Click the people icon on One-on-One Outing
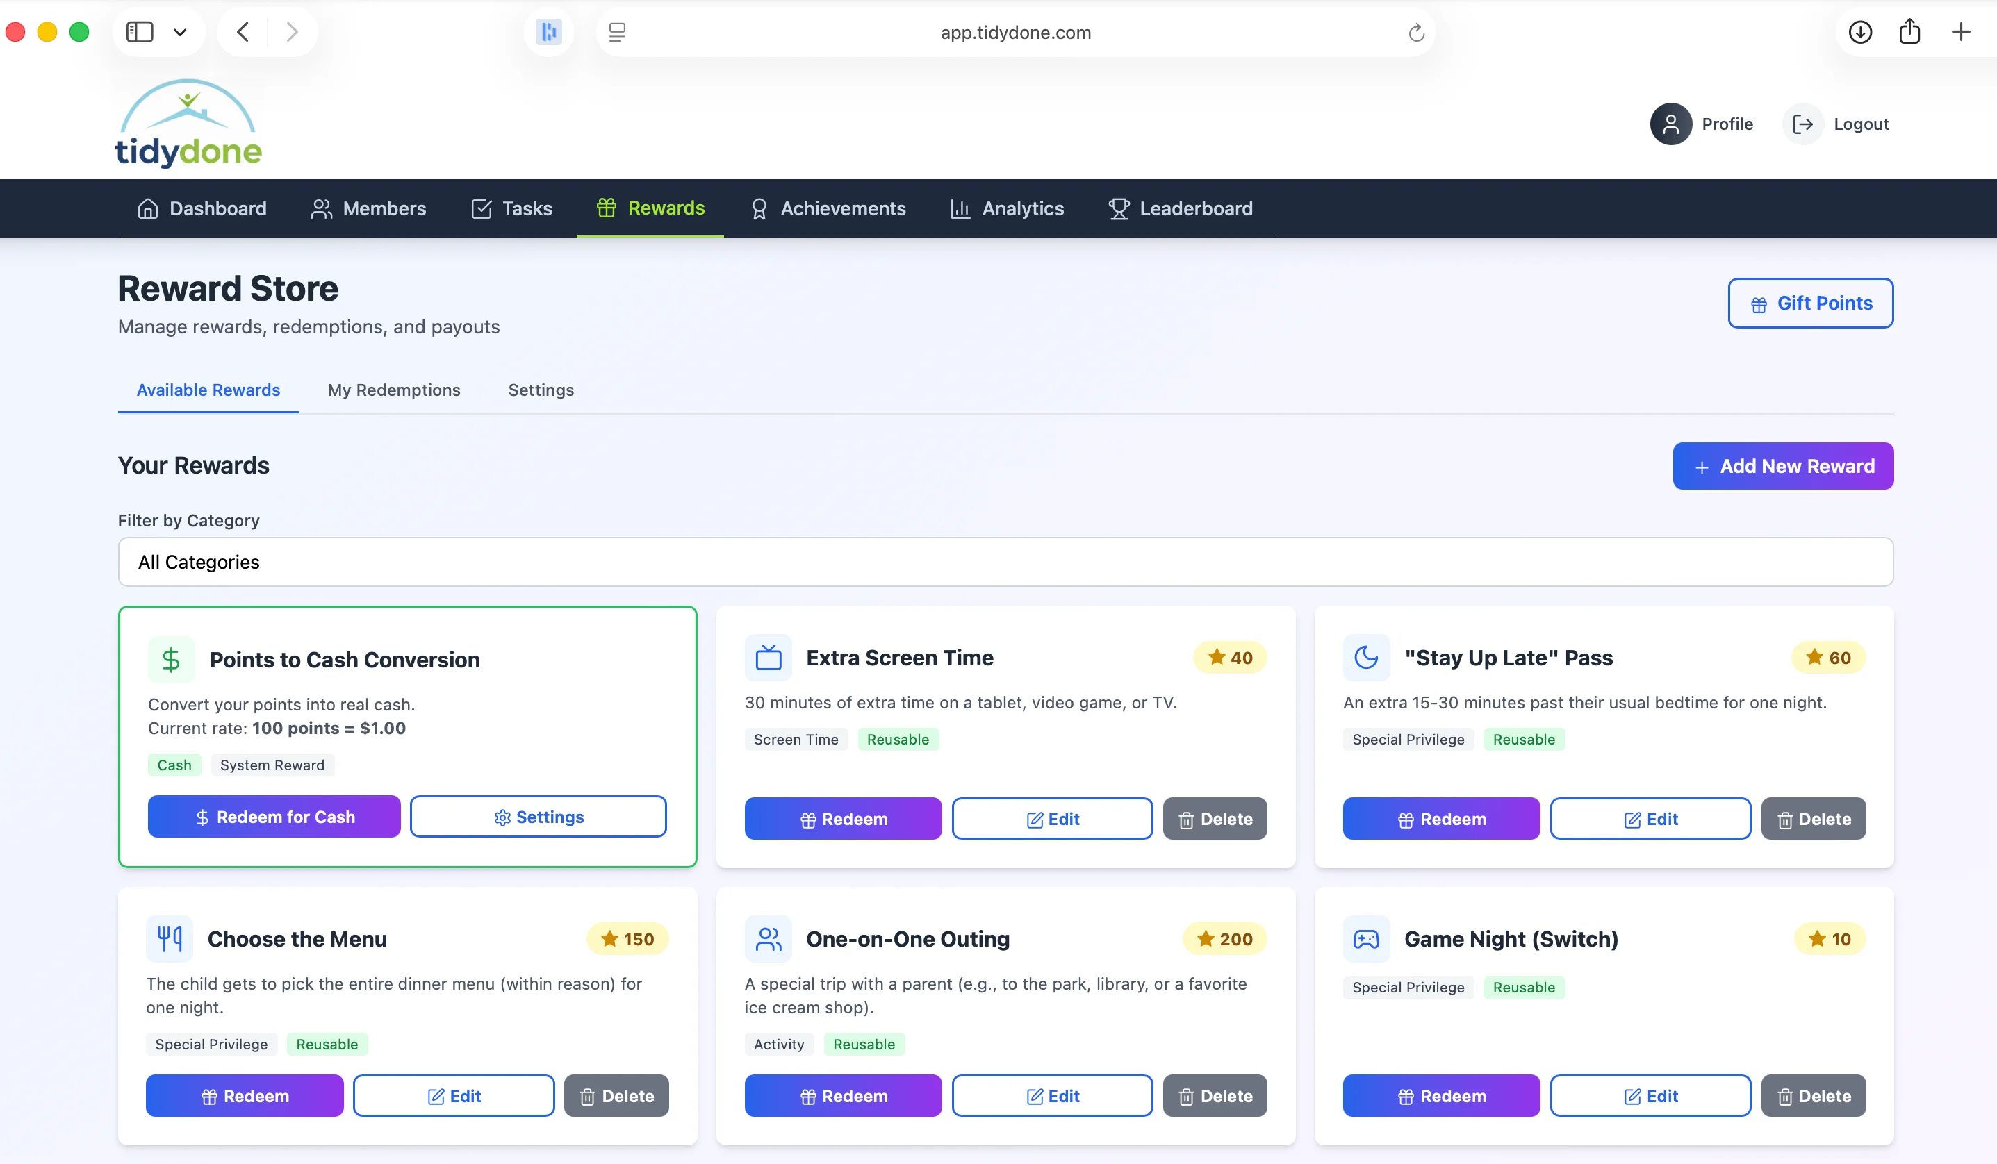 (768, 939)
